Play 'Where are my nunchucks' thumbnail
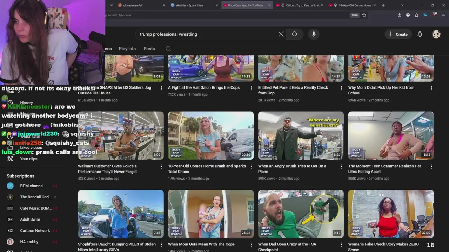Image resolution: width=449 pixels, height=252 pixels. [301, 135]
